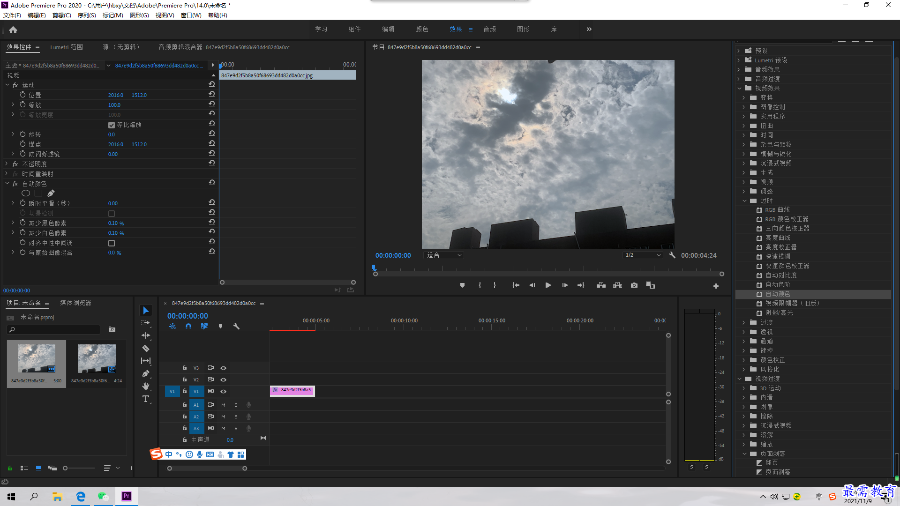Select the Track Select Forward tool
Screen dimensions: 900x506
pos(146,323)
